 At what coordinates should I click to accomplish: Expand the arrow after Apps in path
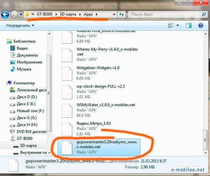[x=97, y=14]
